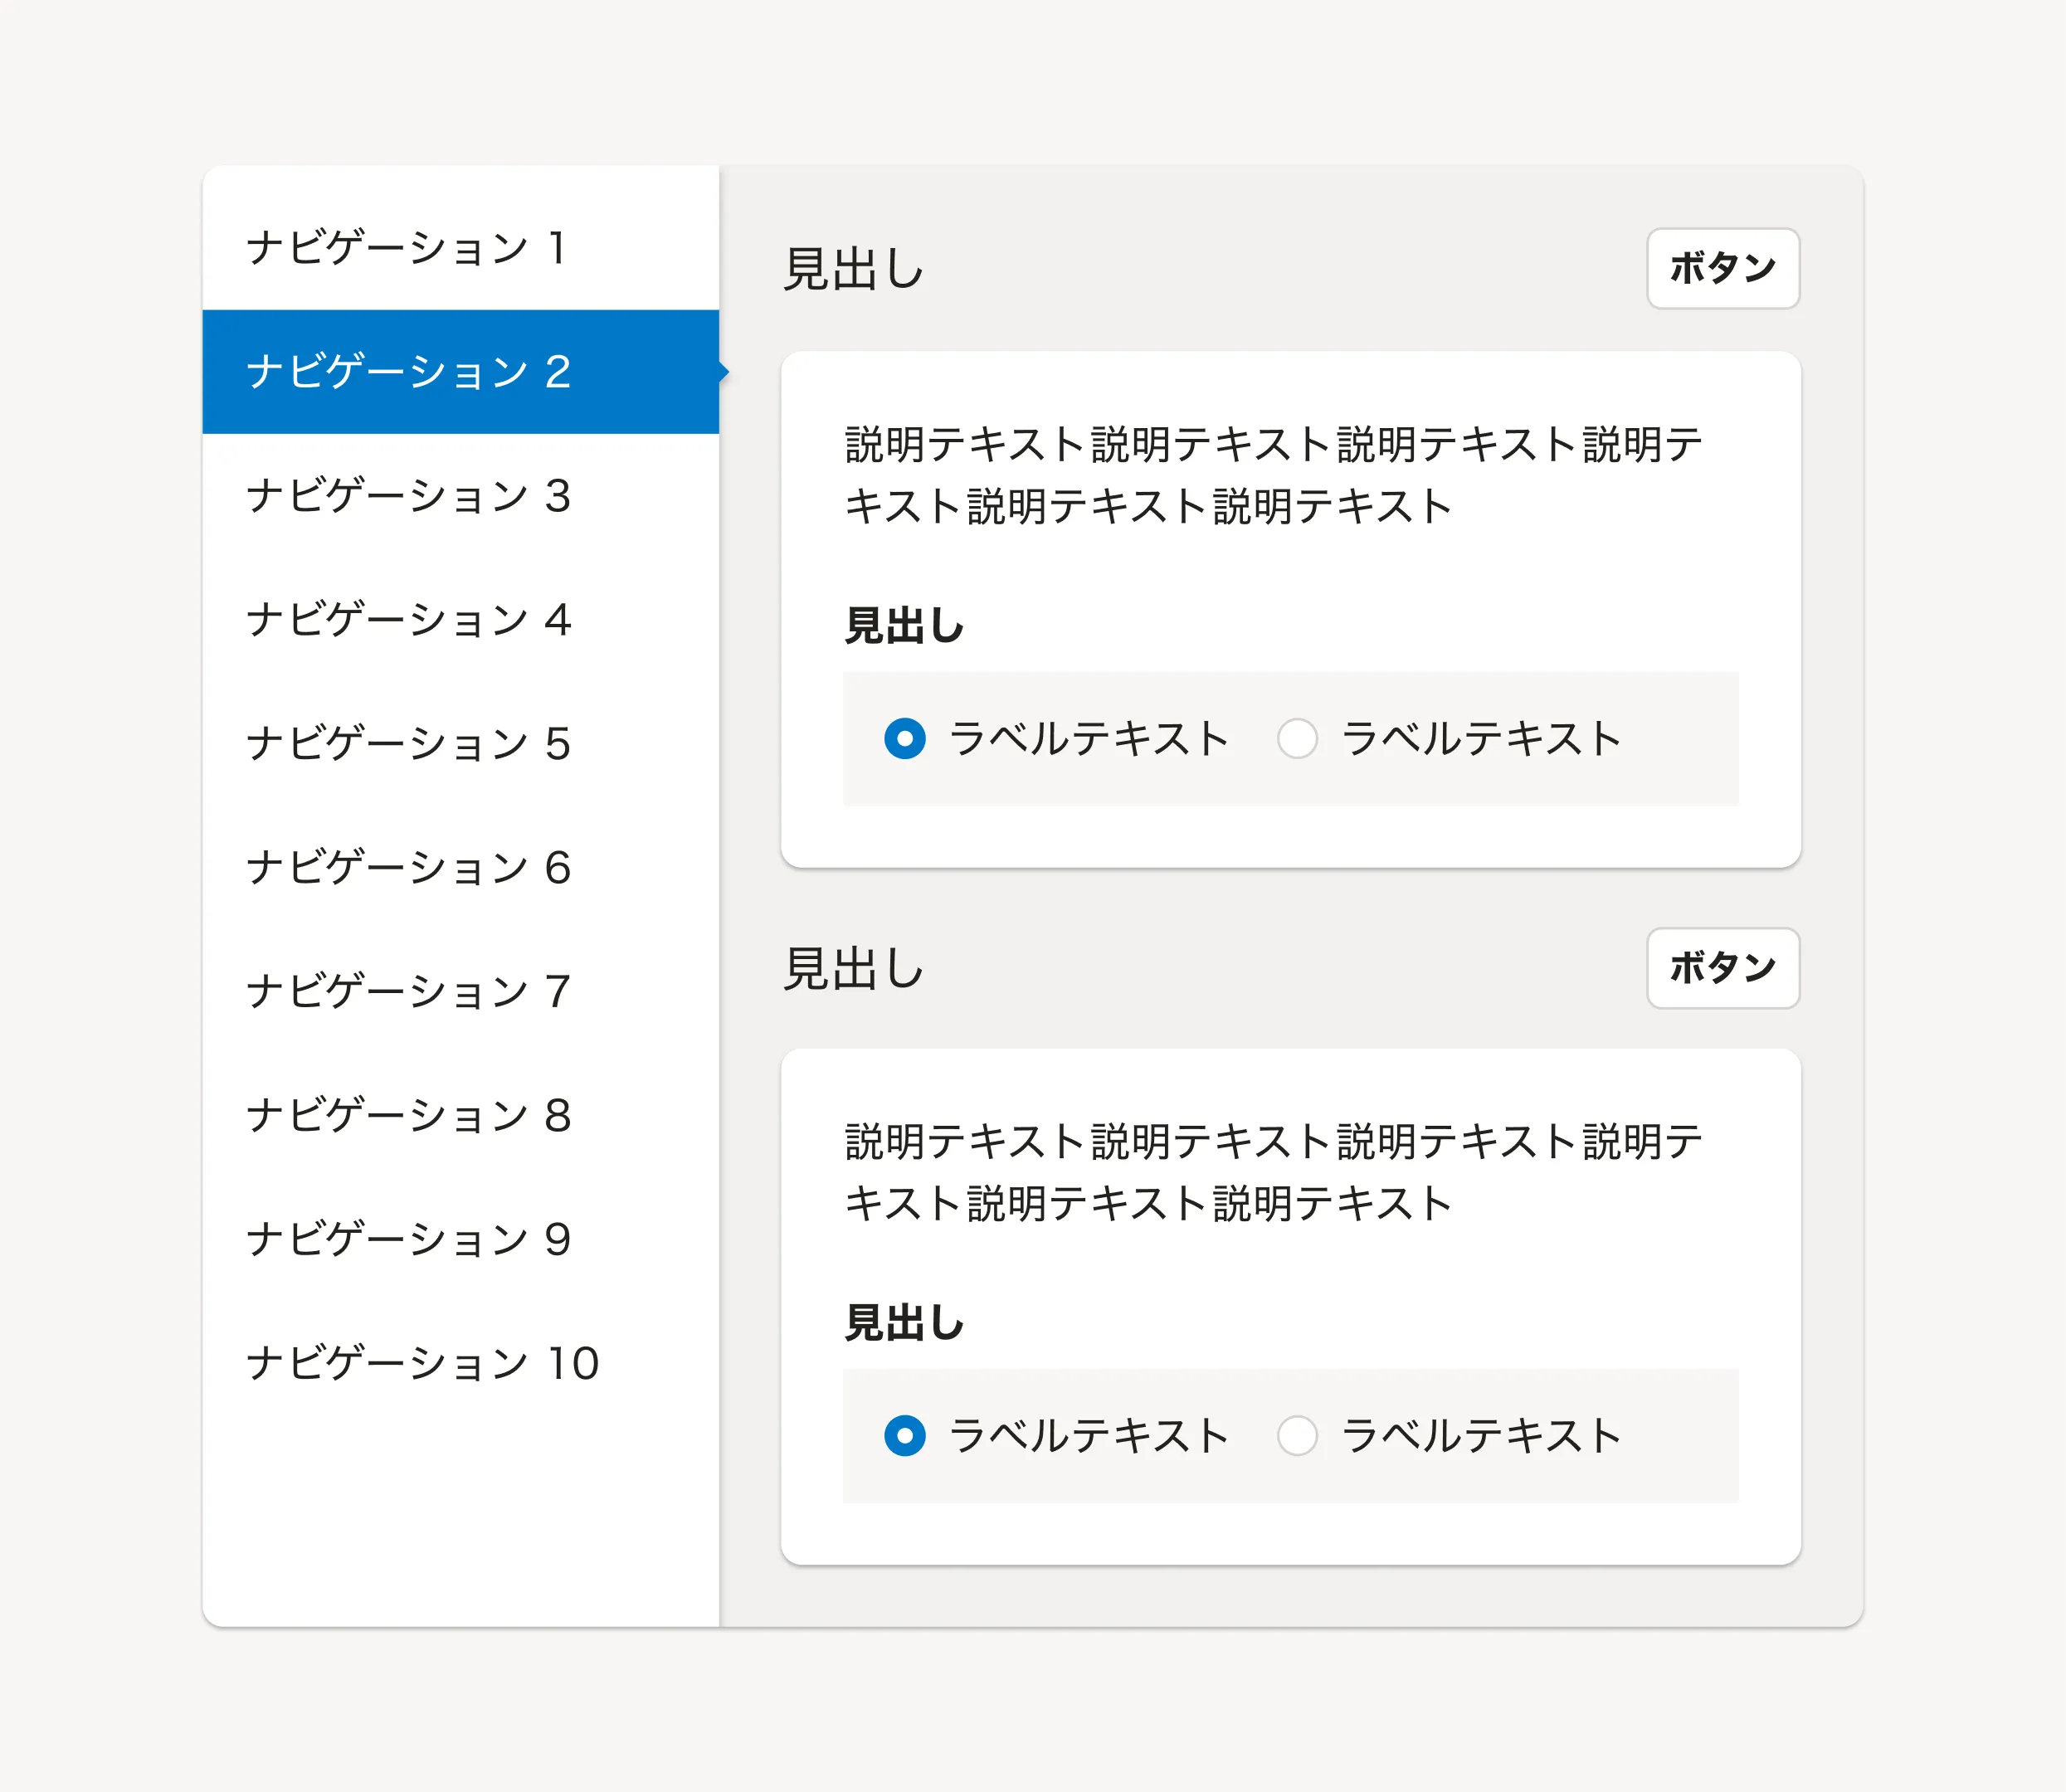Go to ナビゲーション 3
The image size is (2066, 1792).
(409, 496)
